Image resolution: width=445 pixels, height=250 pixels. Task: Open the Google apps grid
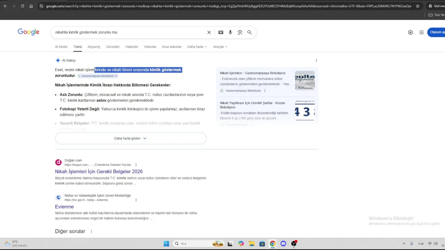[x=421, y=32]
